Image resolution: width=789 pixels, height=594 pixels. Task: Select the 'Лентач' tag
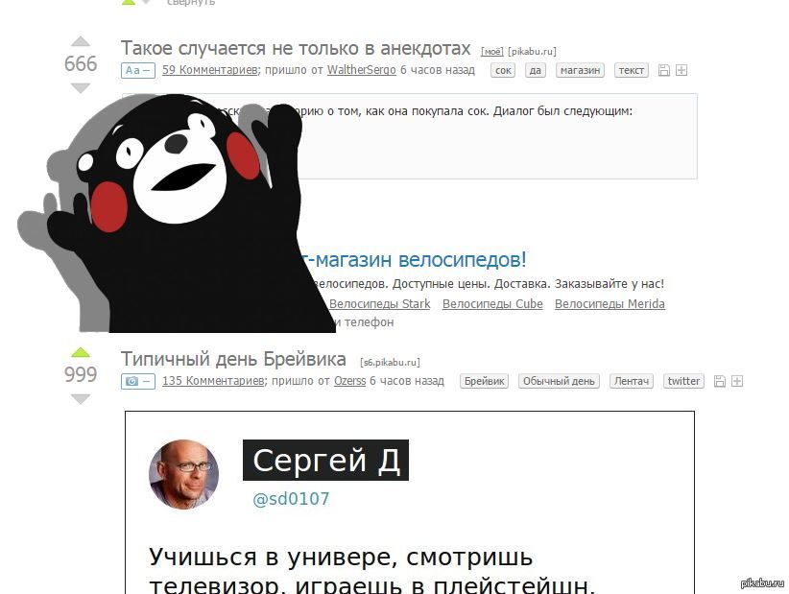click(631, 381)
